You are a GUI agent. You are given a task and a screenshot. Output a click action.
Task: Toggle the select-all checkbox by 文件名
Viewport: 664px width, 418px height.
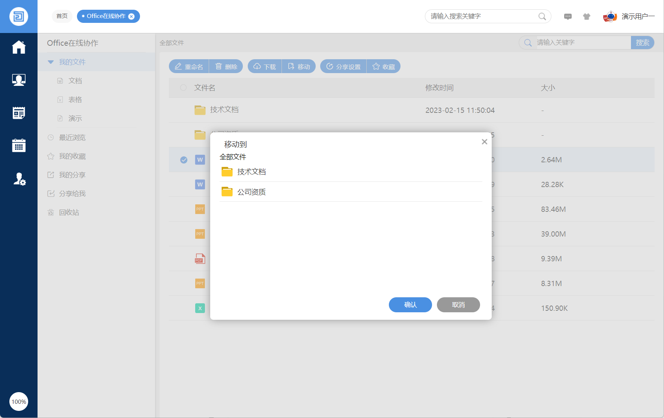(183, 88)
